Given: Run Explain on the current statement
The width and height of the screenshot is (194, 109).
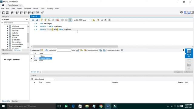Looking at the screenshot, I should (x=49, y=20).
